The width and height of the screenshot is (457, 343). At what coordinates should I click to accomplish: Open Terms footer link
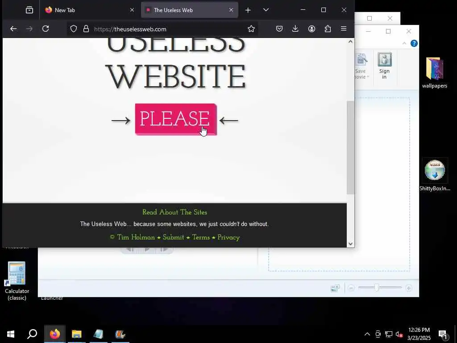201,237
